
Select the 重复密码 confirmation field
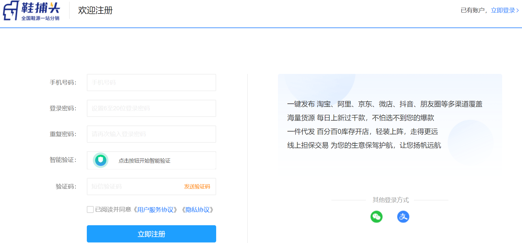point(151,134)
